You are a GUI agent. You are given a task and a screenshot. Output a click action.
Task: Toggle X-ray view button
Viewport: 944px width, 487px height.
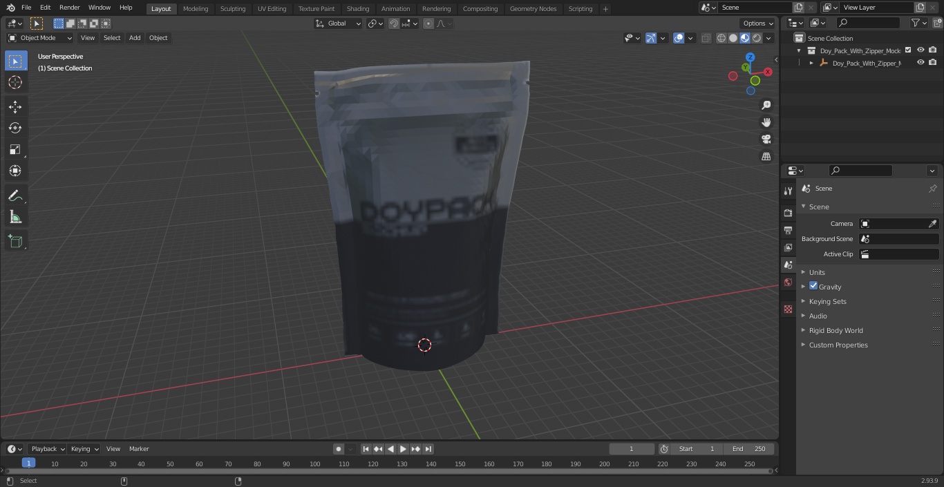[x=706, y=38]
